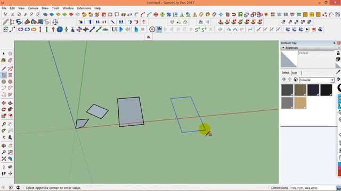Select the brown material swatch
Viewport: 341px width, 191px height.
[300, 90]
